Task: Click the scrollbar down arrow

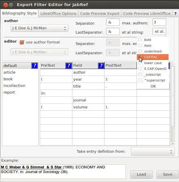Action: pos(173,144)
